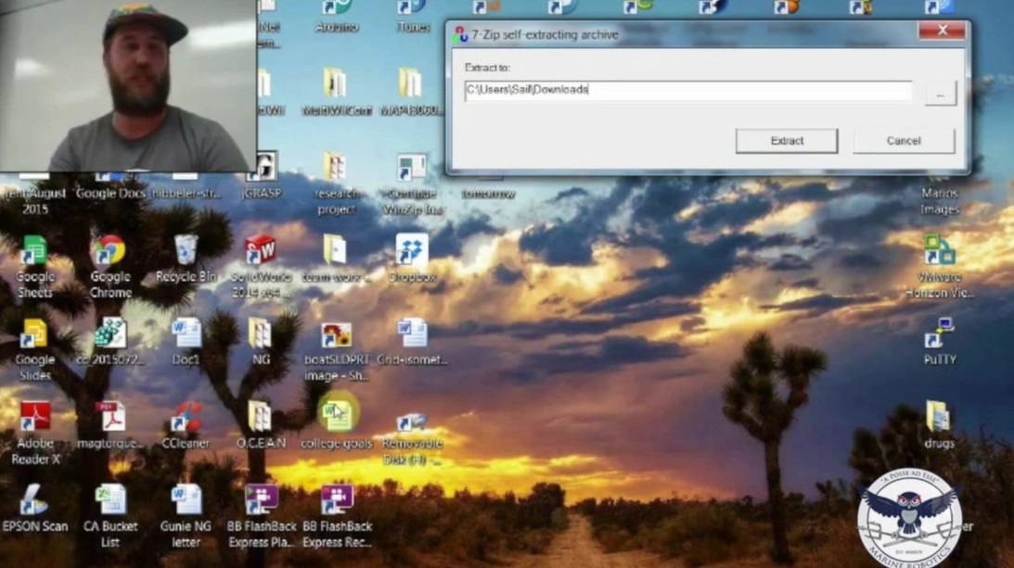Open Adobe Reader X shortcut
Image resolution: width=1014 pixels, height=568 pixels.
click(x=35, y=419)
